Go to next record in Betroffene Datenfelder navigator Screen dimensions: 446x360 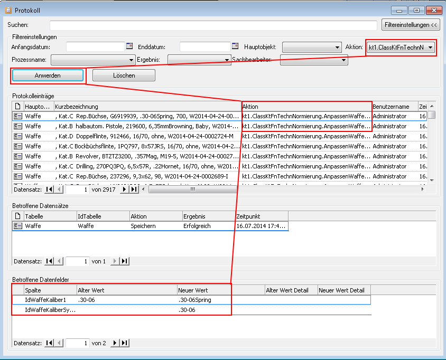tap(116, 343)
